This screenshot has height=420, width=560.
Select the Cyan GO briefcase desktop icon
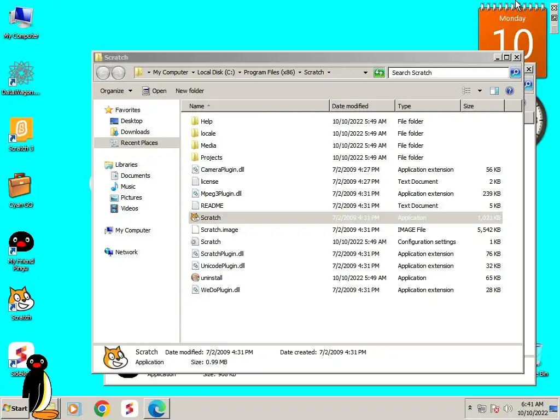21,191
